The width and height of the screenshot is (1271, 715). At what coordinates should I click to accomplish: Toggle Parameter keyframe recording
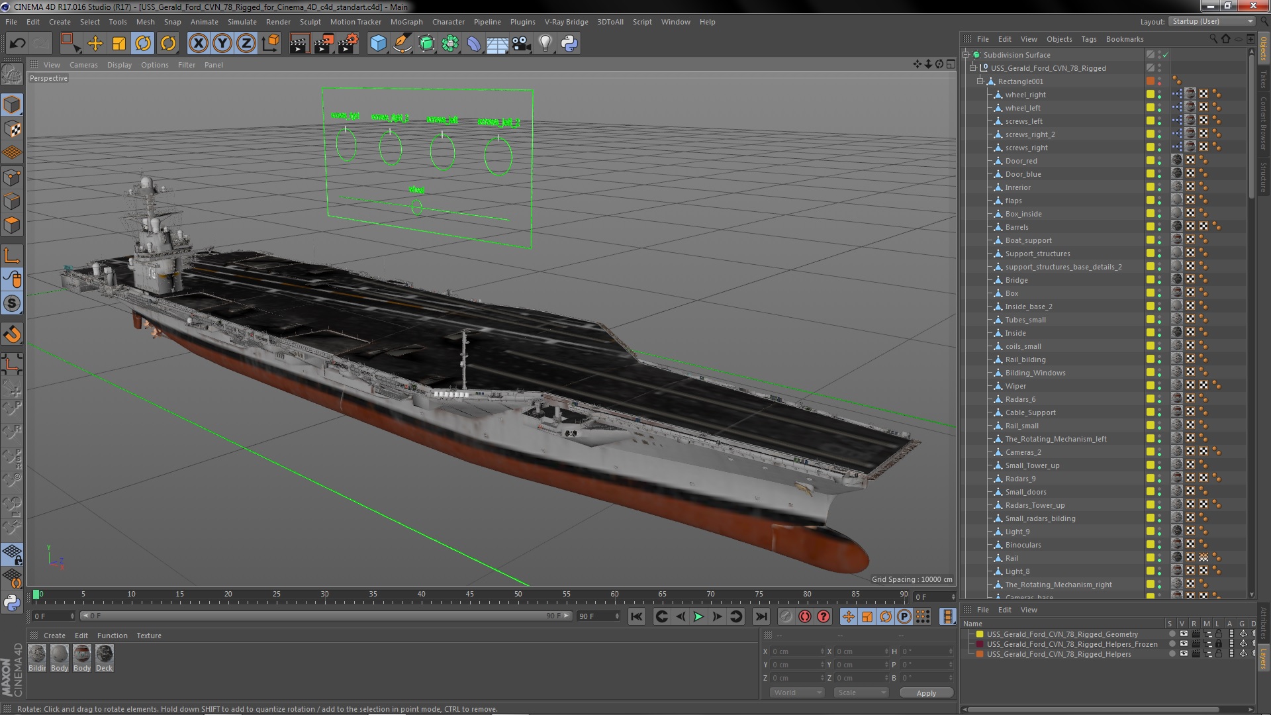pyautogui.click(x=904, y=616)
